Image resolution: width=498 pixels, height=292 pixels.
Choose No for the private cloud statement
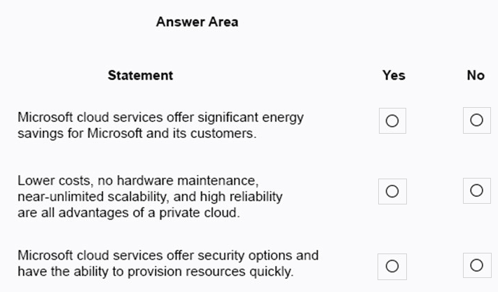pos(476,190)
